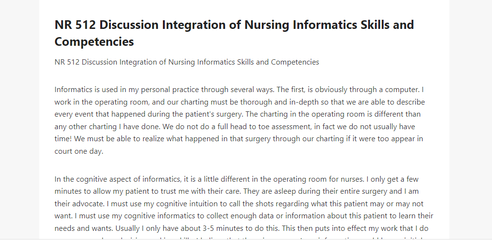
Task: Click the phrase "court one day."
Action: [79, 151]
